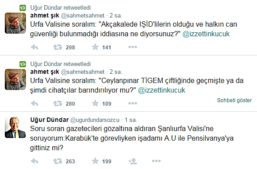Image resolution: width=257 pixels, height=169 pixels.
Task: Open more options on Ceylanpınar tweet
Action: pyautogui.click(x=132, y=103)
